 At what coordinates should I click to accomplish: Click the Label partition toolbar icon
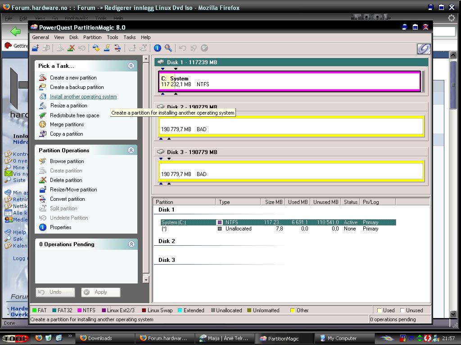[x=96, y=48]
